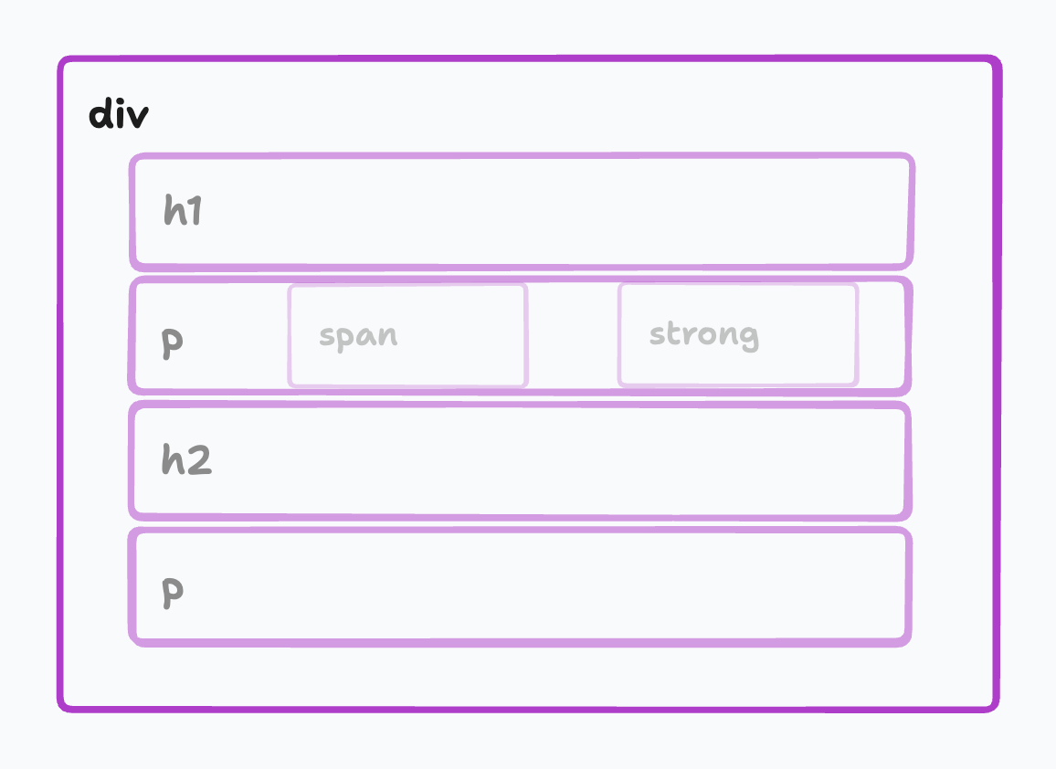The height and width of the screenshot is (769, 1056).
Task: Click the "h1" label text
Action: 183,210
